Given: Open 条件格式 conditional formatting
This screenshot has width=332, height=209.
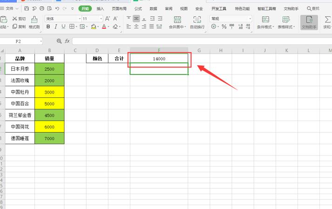Looking at the screenshot, I should coord(265,22).
